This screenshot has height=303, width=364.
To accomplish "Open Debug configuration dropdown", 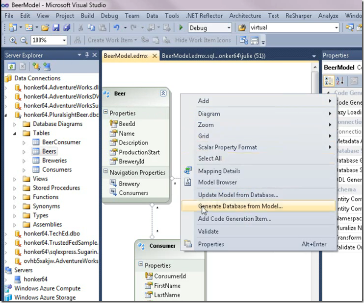I will tap(229, 28).
